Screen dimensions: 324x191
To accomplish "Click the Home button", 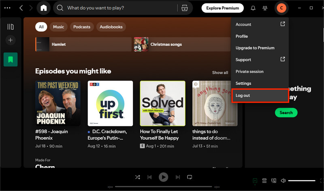I will [43, 8].
